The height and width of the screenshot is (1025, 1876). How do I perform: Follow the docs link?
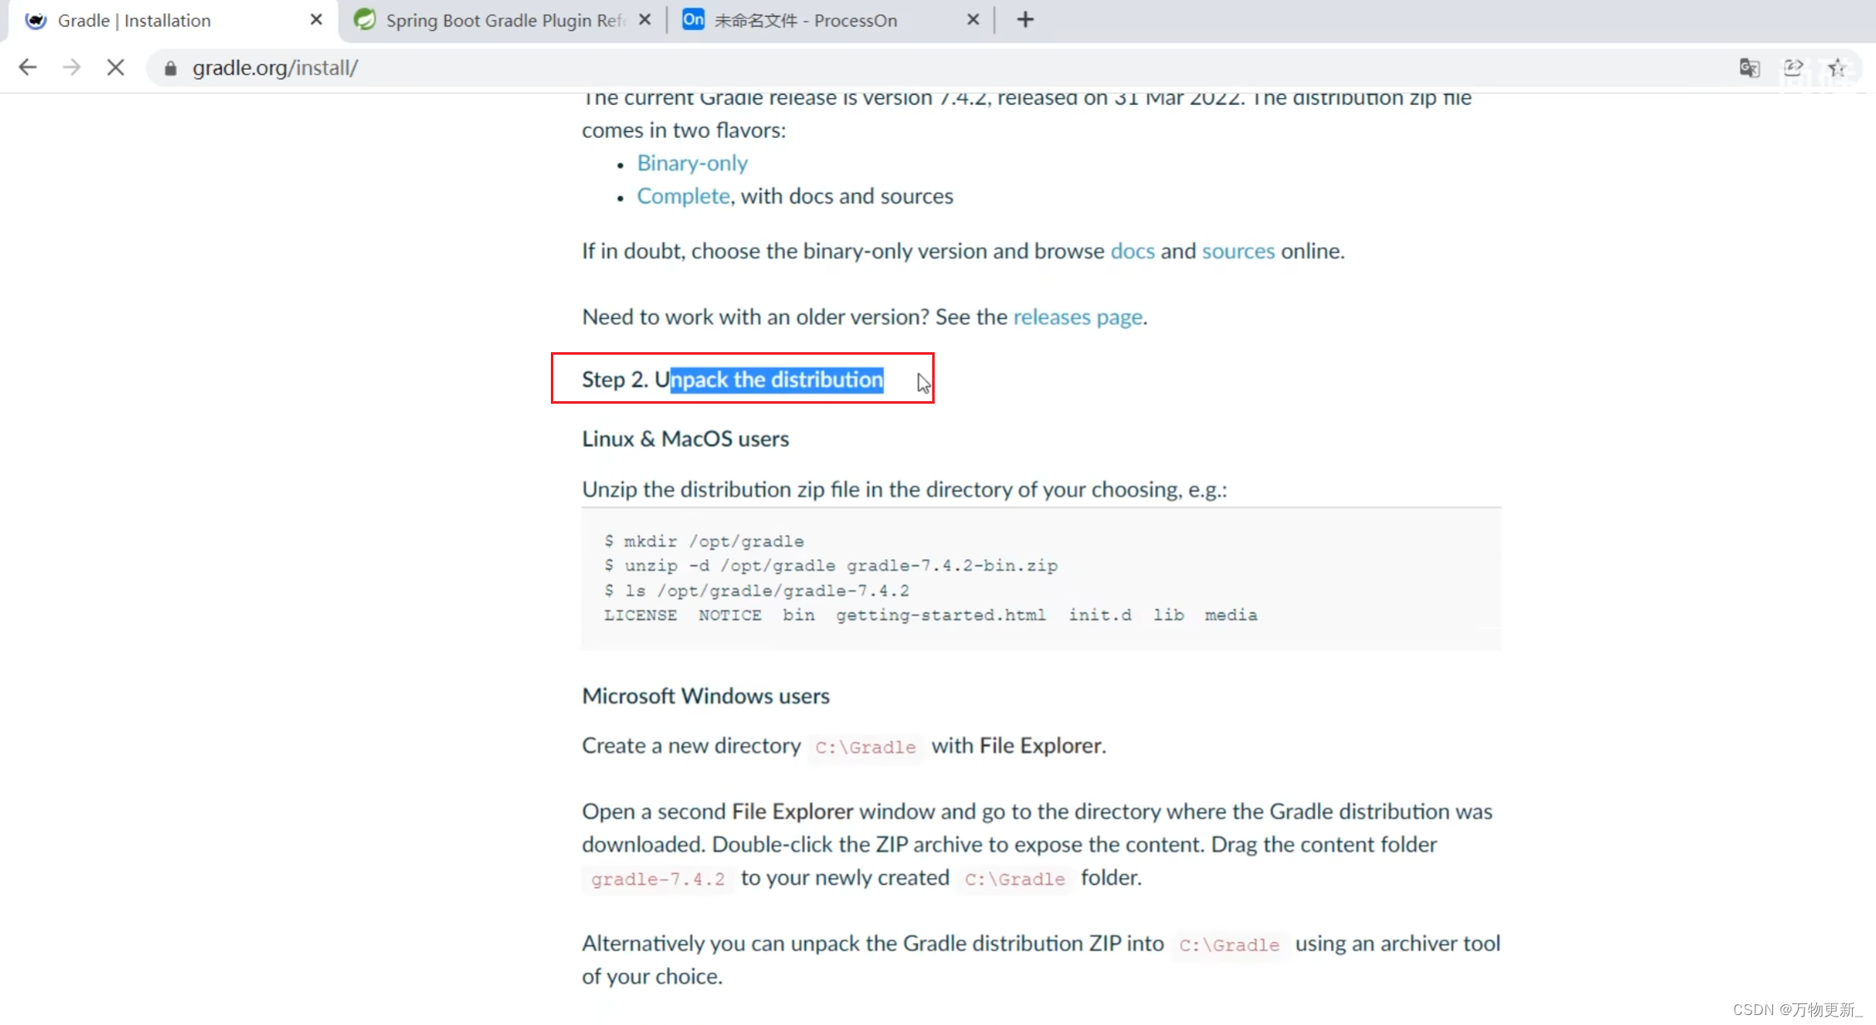point(1132,251)
